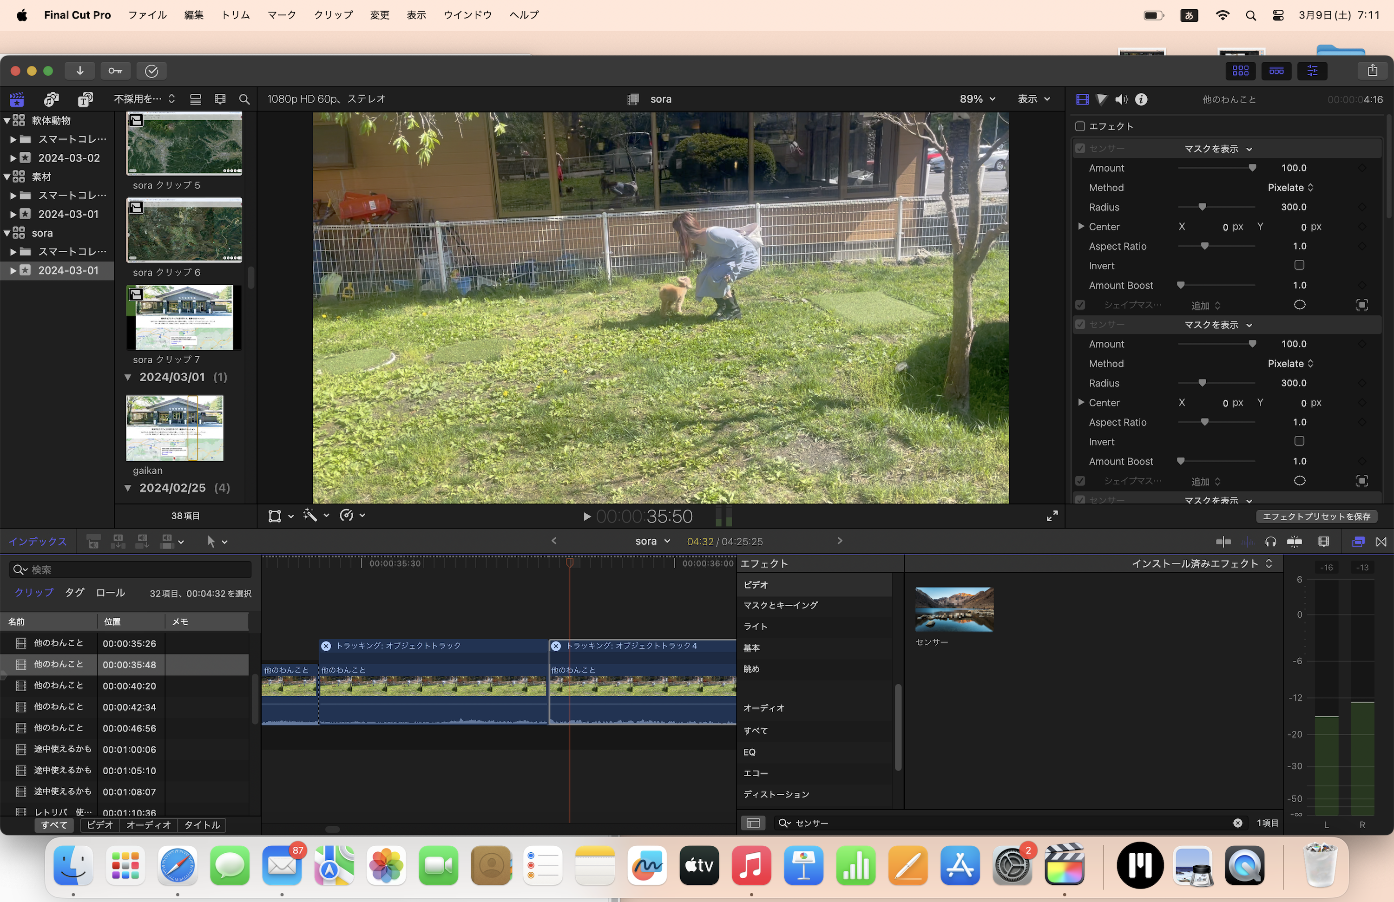Toggle the headphone audio skimming icon
Viewport: 1394px width, 902px height.
tap(1270, 542)
